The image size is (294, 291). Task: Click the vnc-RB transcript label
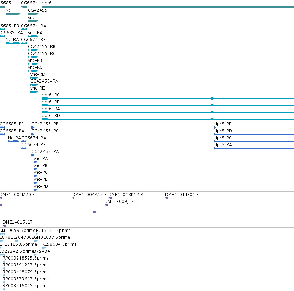click(x=35, y=60)
